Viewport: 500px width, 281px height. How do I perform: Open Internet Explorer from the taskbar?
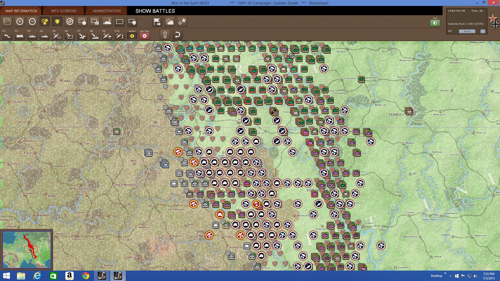point(37,276)
